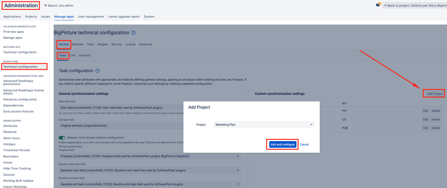The image size is (447, 188).
Task: Click the Add and configure button
Action: tap(282, 145)
